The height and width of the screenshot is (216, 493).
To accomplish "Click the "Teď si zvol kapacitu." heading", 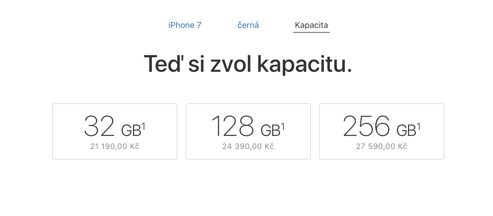I will [x=248, y=64].
